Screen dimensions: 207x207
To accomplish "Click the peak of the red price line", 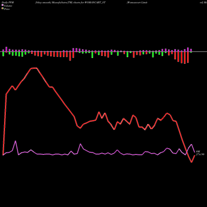I will [34, 68].
